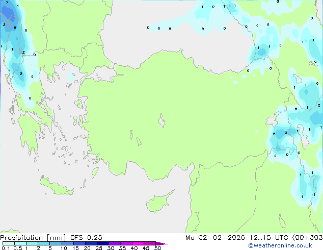Click the legend label '35'
The image size is (323, 250).
[x=122, y=248]
